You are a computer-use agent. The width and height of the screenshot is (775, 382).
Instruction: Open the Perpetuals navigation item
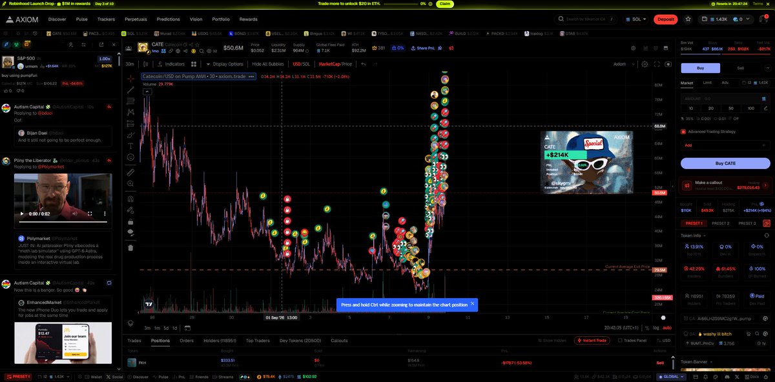coord(136,19)
